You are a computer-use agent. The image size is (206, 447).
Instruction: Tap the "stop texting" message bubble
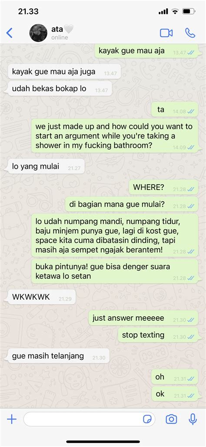tap(158, 335)
